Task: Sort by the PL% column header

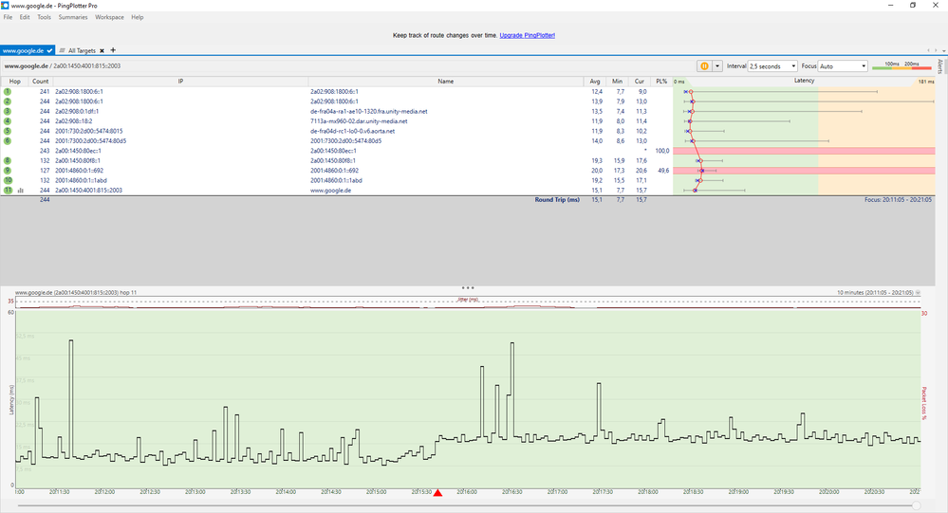Action: point(661,81)
